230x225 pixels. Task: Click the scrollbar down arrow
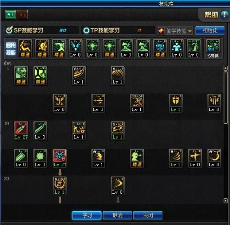click(x=225, y=201)
